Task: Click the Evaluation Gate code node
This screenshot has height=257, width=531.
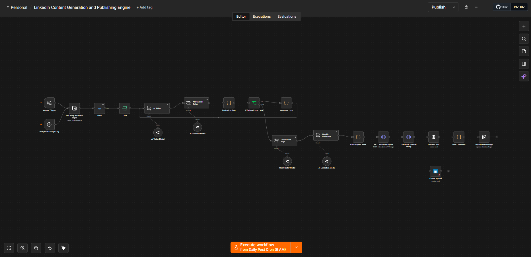Action: (x=229, y=103)
